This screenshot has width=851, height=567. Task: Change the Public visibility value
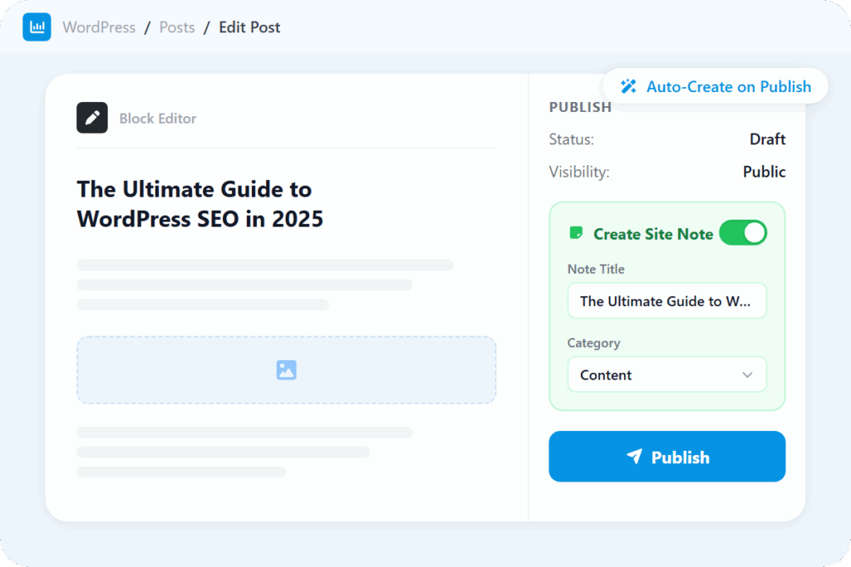pyautogui.click(x=764, y=172)
